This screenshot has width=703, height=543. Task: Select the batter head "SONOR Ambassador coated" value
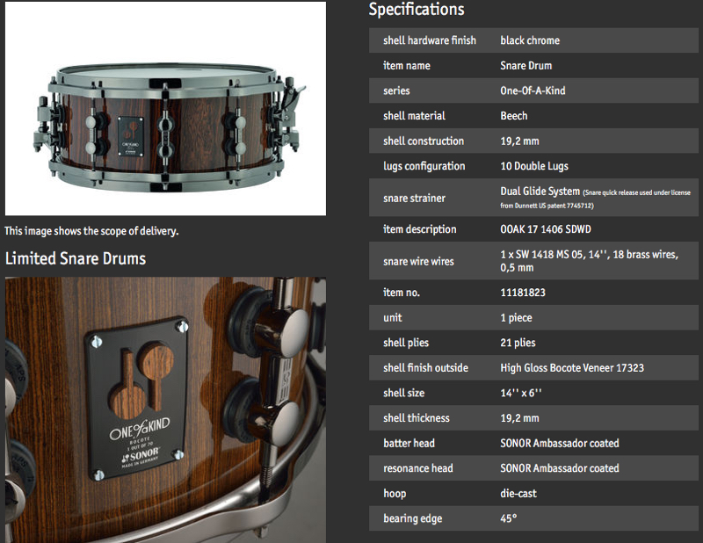560,443
